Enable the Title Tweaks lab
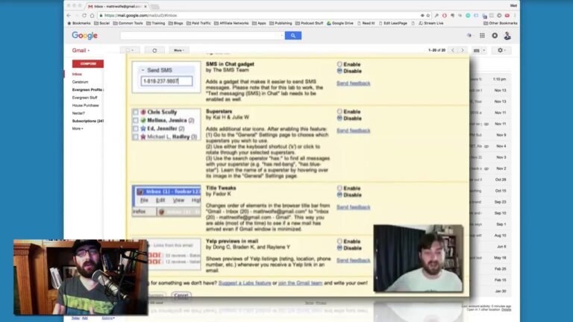This screenshot has width=573, height=322. pyautogui.click(x=339, y=189)
